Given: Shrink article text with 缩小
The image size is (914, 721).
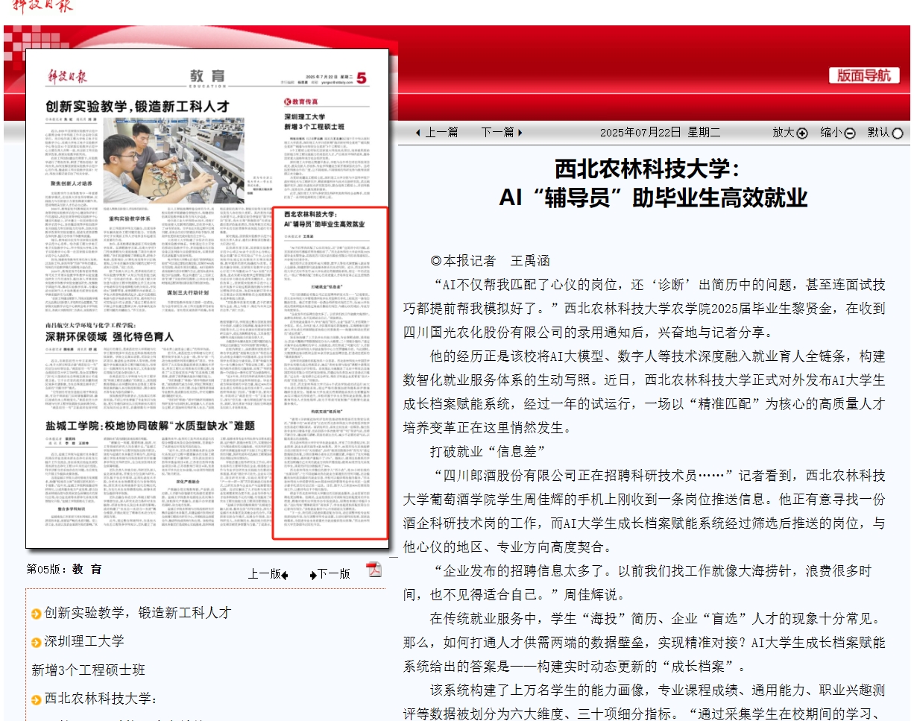Looking at the screenshot, I should [831, 133].
